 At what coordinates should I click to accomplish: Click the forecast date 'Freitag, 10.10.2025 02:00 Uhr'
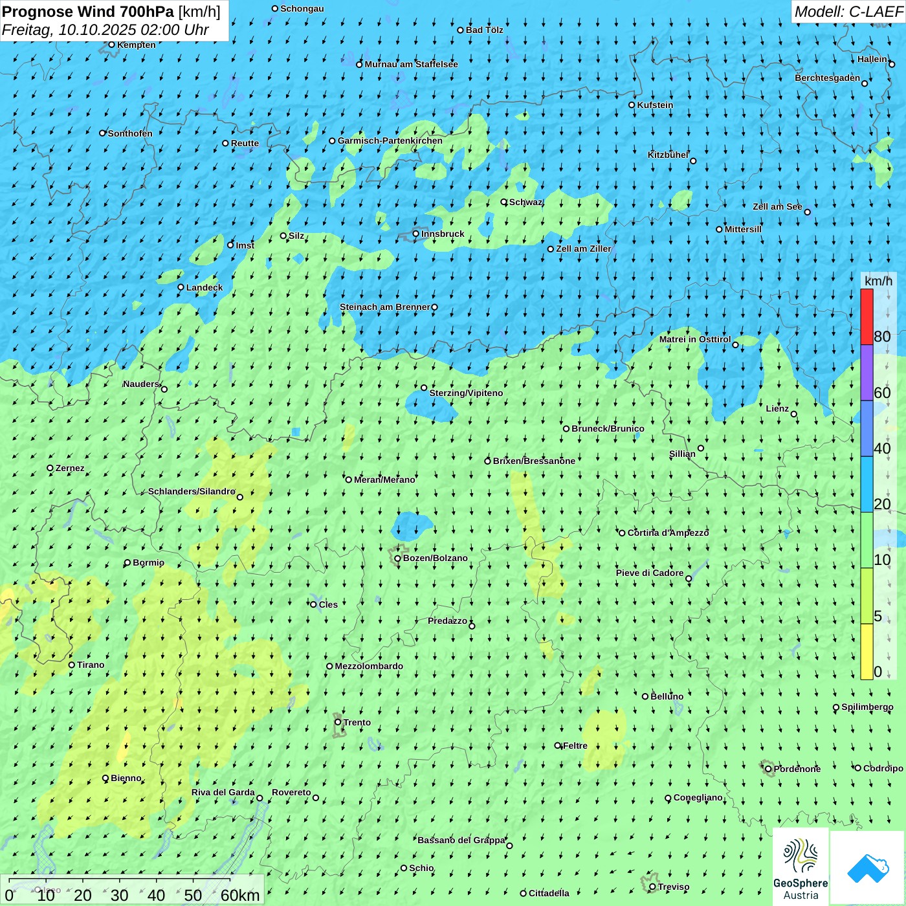pos(105,30)
